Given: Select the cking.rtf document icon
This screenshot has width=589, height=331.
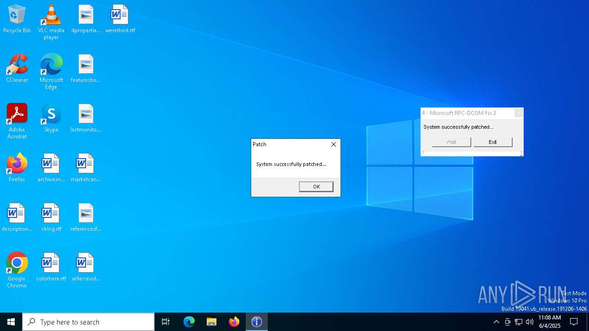Looking at the screenshot, I should click(x=51, y=218).
